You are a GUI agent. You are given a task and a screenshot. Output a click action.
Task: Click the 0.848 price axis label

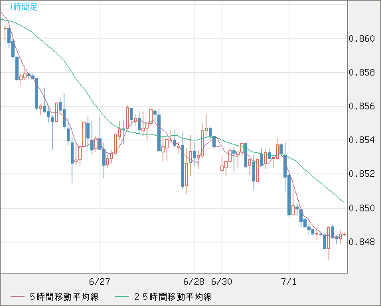pos(362,242)
